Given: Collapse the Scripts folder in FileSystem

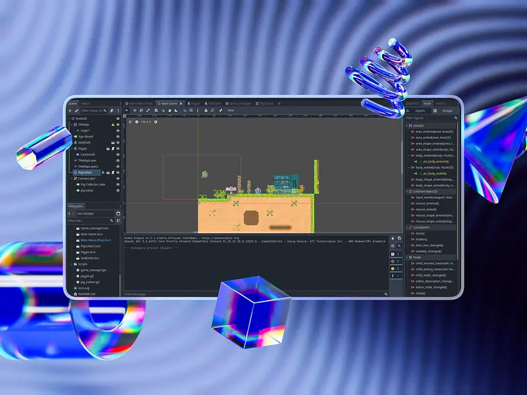Looking at the screenshot, I should pos(72,264).
